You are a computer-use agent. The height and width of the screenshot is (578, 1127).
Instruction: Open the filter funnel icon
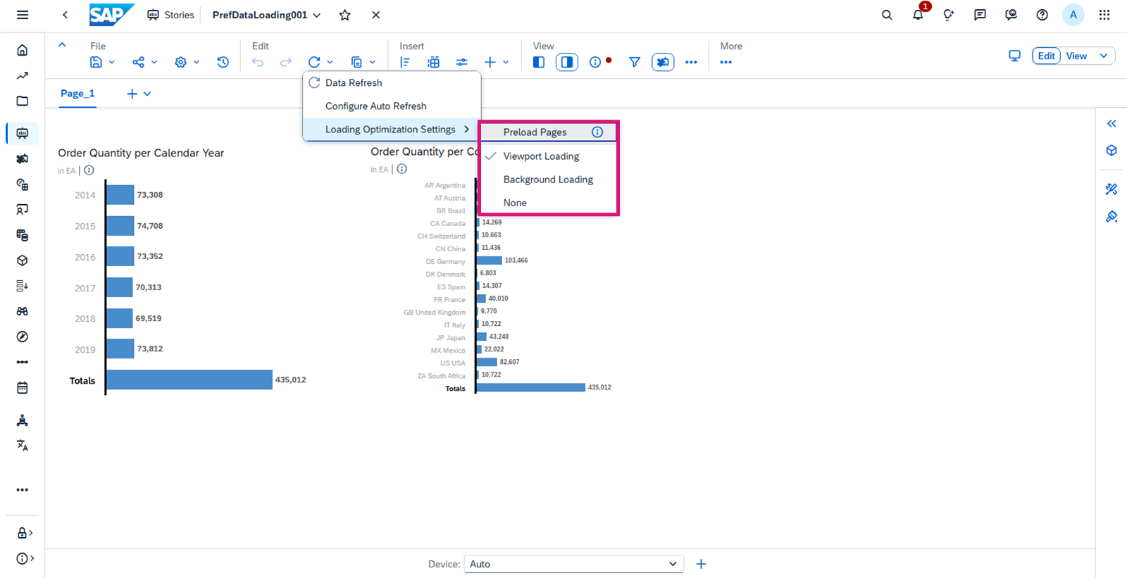tap(635, 62)
